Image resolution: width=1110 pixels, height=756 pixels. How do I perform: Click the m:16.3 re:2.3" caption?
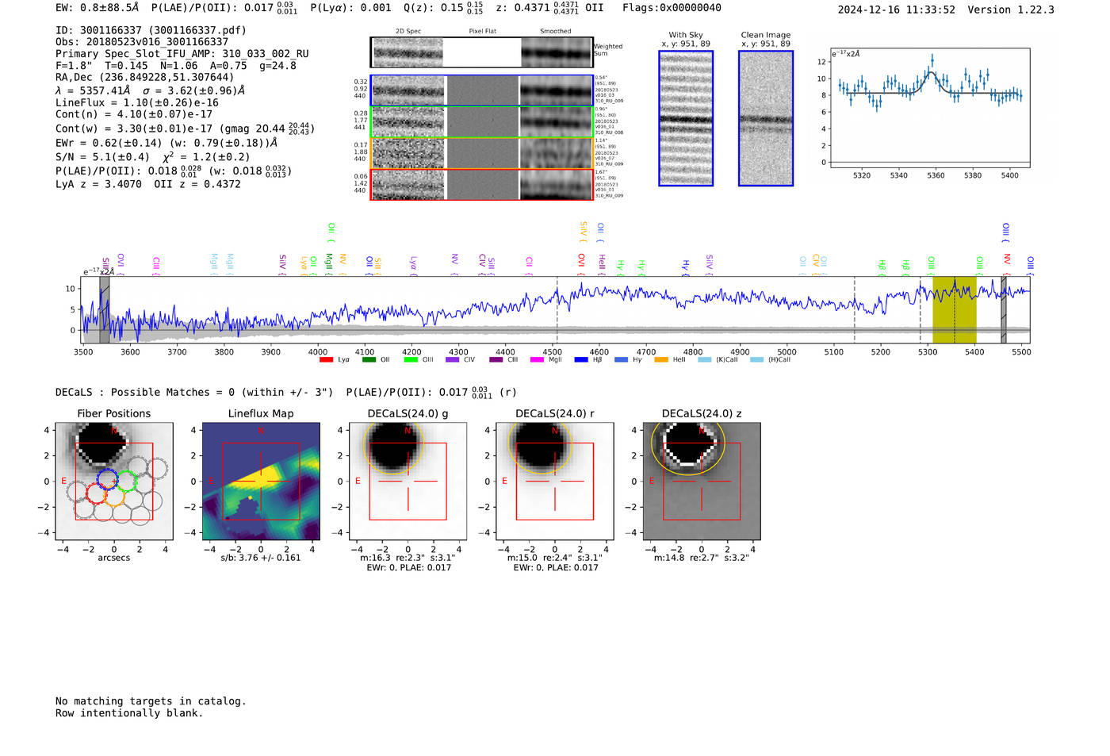point(408,558)
